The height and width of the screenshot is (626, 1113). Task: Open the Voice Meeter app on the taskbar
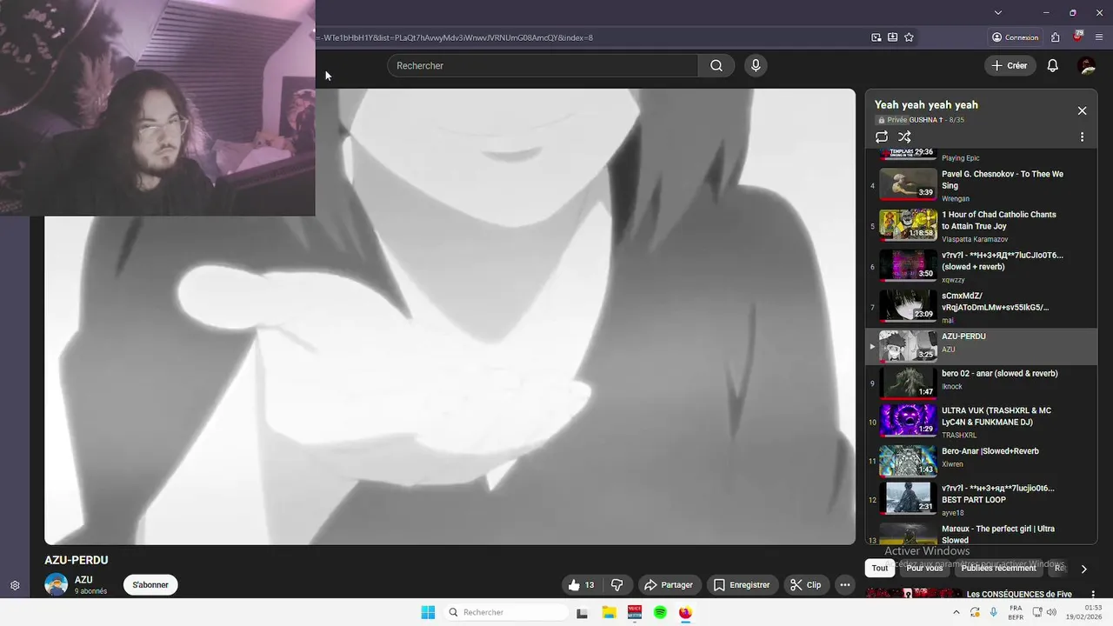(635, 612)
